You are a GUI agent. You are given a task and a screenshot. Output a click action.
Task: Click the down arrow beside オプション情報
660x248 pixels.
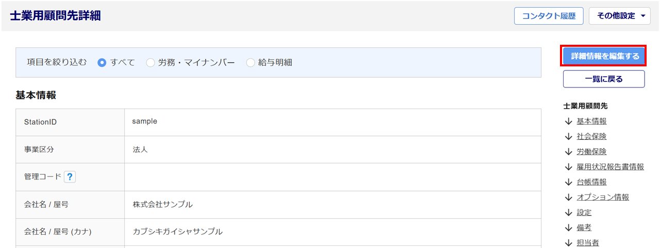coord(569,197)
